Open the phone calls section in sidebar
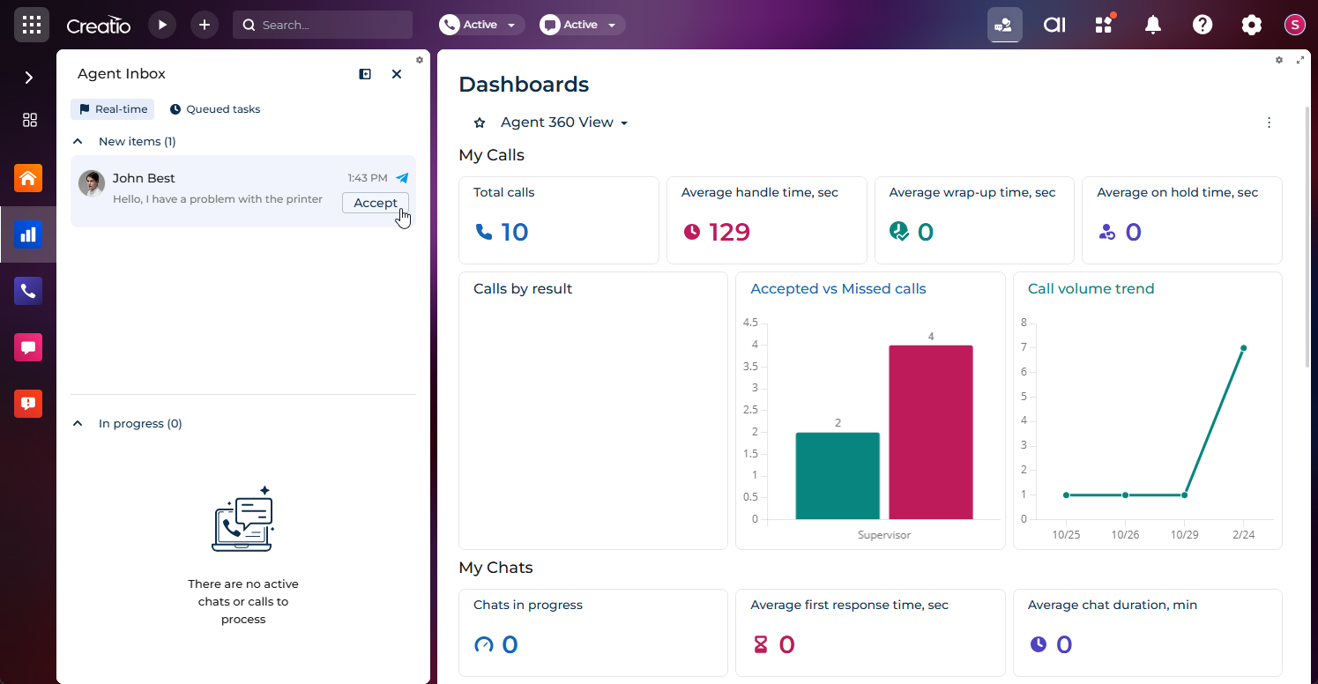Viewport: 1318px width, 684px height. tap(28, 291)
